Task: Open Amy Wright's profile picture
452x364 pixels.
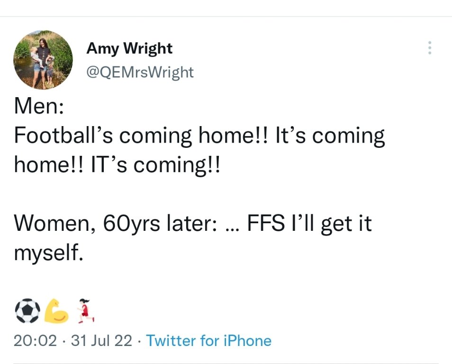Action: click(43, 60)
